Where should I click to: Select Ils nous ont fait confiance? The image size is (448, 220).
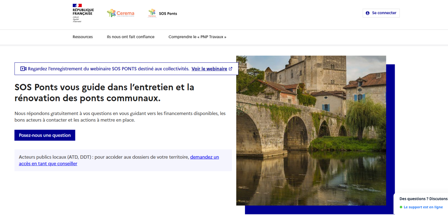pos(130,37)
